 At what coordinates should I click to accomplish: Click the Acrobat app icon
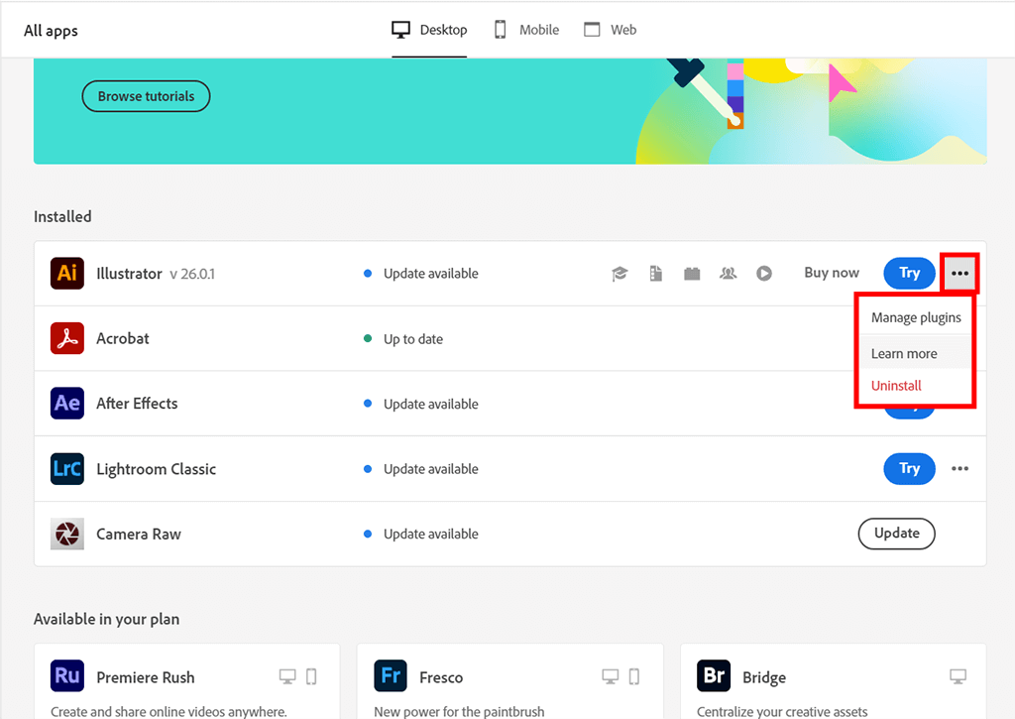click(x=67, y=338)
